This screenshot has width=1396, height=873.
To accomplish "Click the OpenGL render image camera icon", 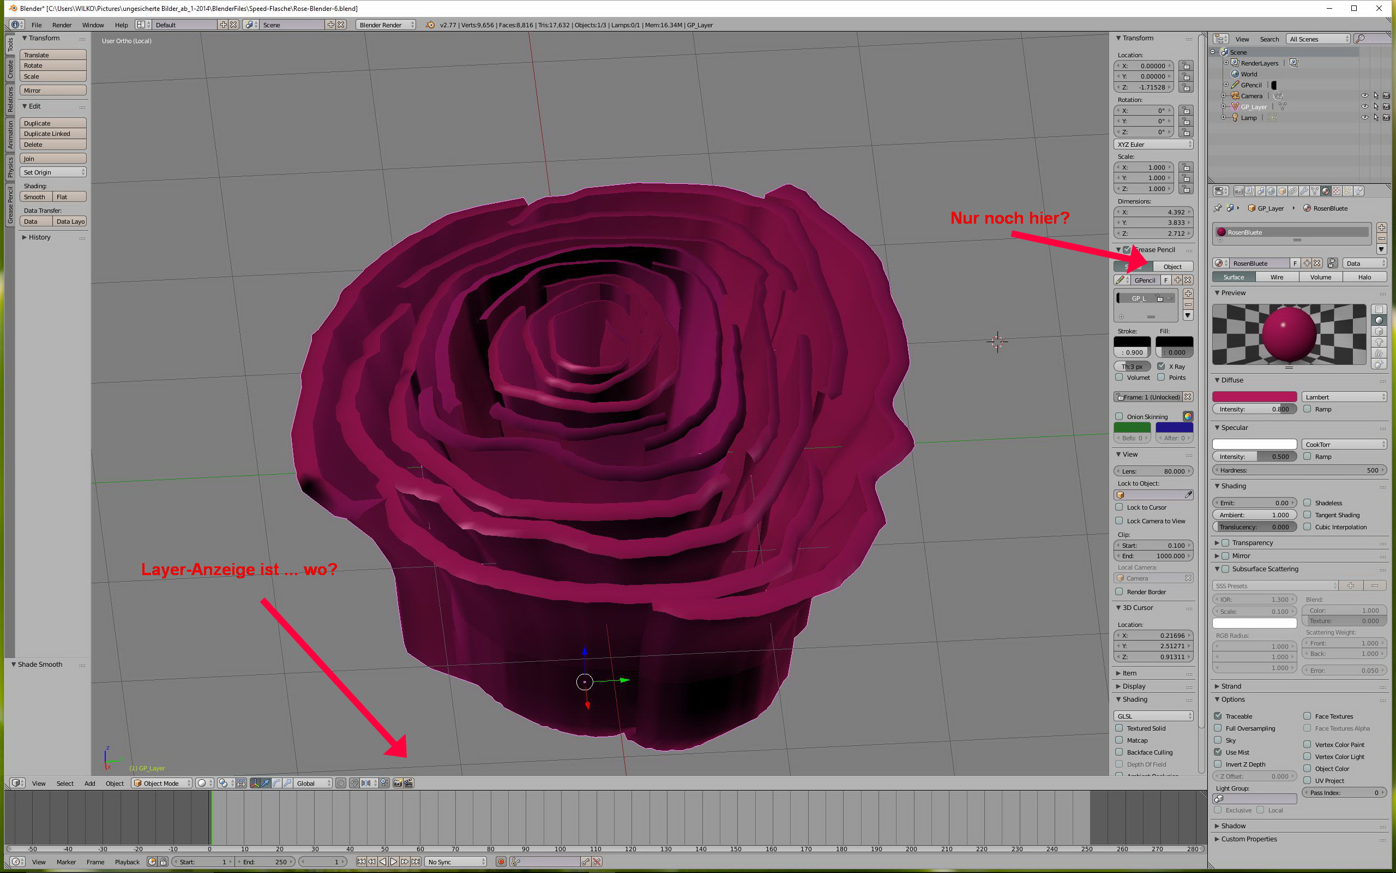I will [398, 784].
